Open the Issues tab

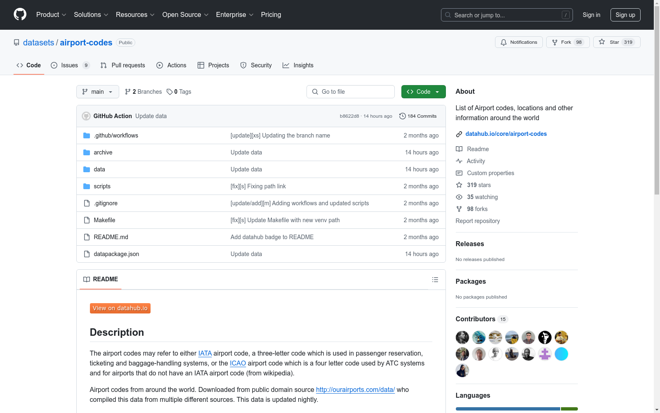coord(70,65)
